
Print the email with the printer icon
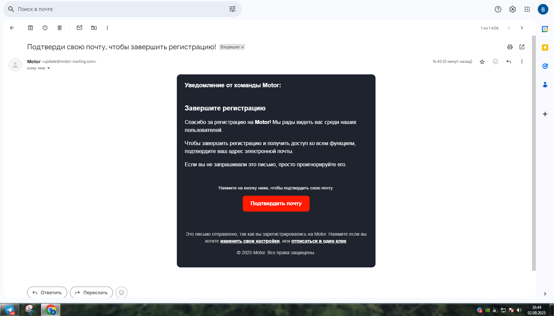510,47
